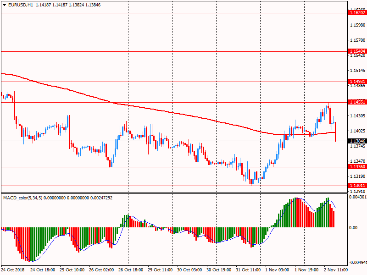Click the 24 Oct 18:00 time label
Viewport: 367px width, 275px height.
pyautogui.click(x=43, y=269)
